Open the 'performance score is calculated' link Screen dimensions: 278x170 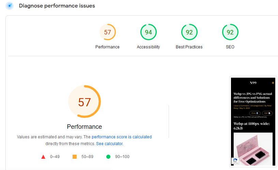point(122,137)
